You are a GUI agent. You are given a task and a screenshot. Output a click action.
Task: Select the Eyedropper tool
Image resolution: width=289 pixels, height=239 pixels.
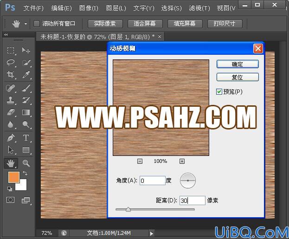(x=26, y=75)
